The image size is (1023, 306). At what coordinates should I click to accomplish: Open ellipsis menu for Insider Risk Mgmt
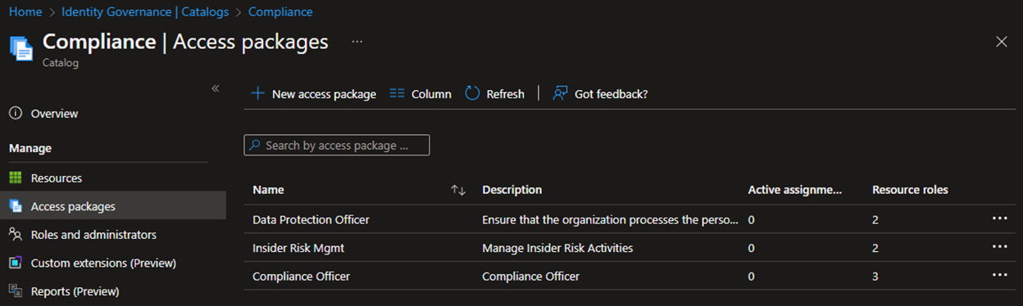999,246
